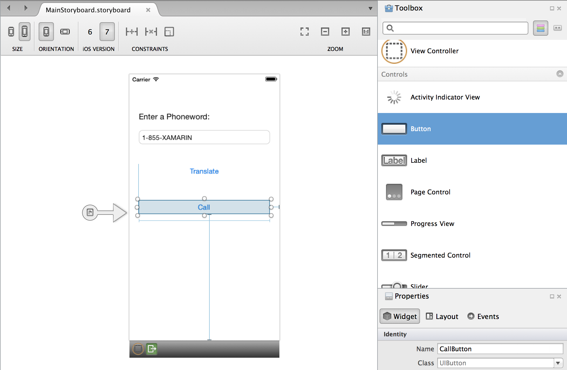Viewport: 567px width, 370px height.
Task: Click the green Exit icon below the scene
Action: [x=152, y=349]
